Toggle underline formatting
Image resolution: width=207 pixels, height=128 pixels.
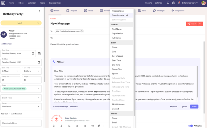(x=69, y=126)
